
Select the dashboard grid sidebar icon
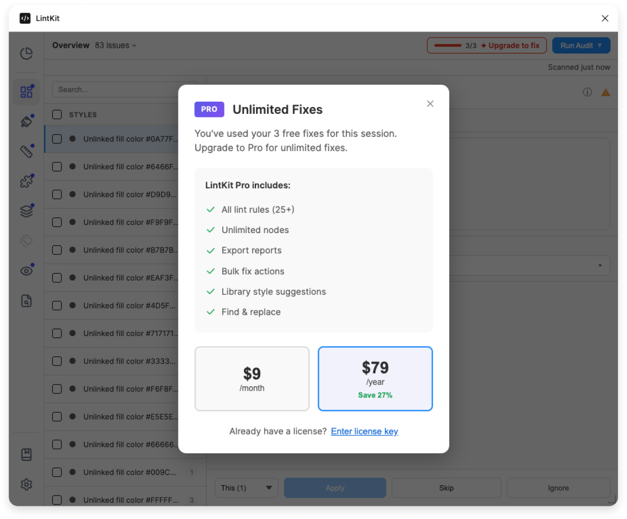pyautogui.click(x=27, y=92)
